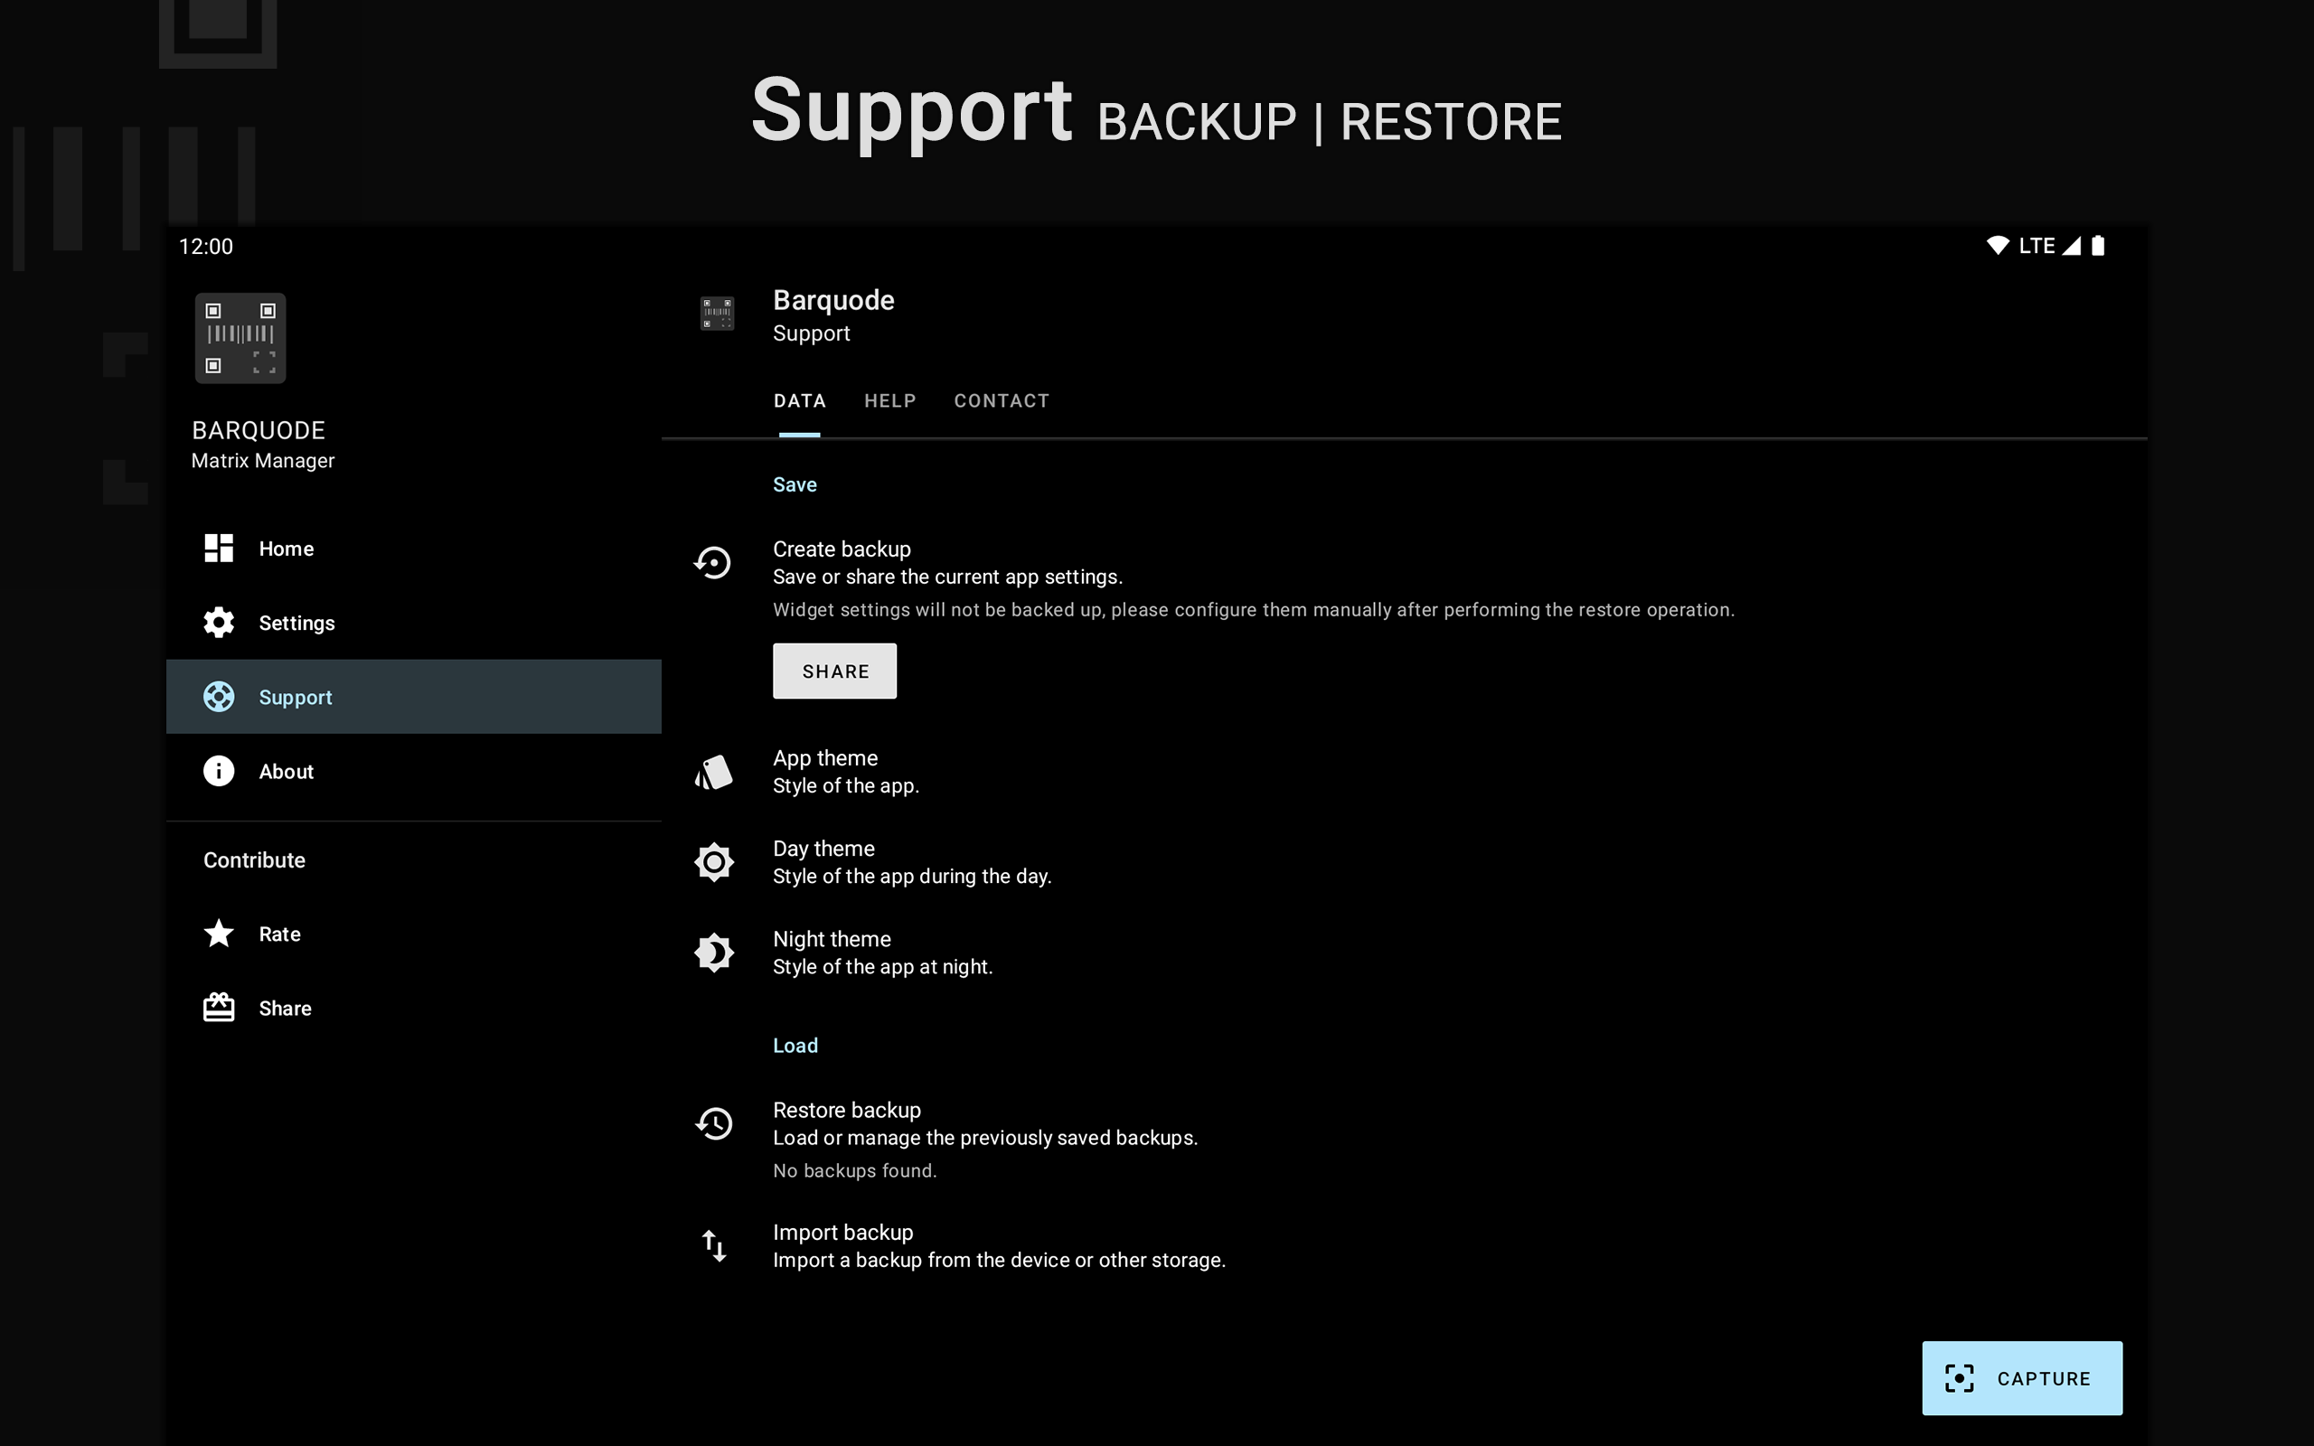This screenshot has height=1446, width=2314.
Task: Select the DATA tab
Action: [x=799, y=400]
